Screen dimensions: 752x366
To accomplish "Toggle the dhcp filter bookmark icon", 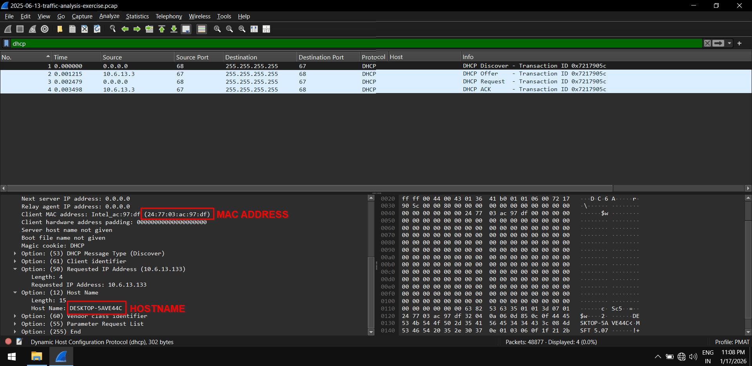I will [x=6, y=43].
